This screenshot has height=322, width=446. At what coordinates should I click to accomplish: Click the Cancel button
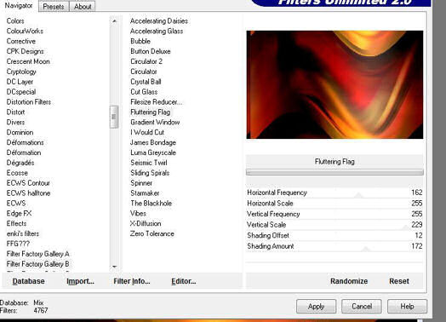[x=362, y=307]
